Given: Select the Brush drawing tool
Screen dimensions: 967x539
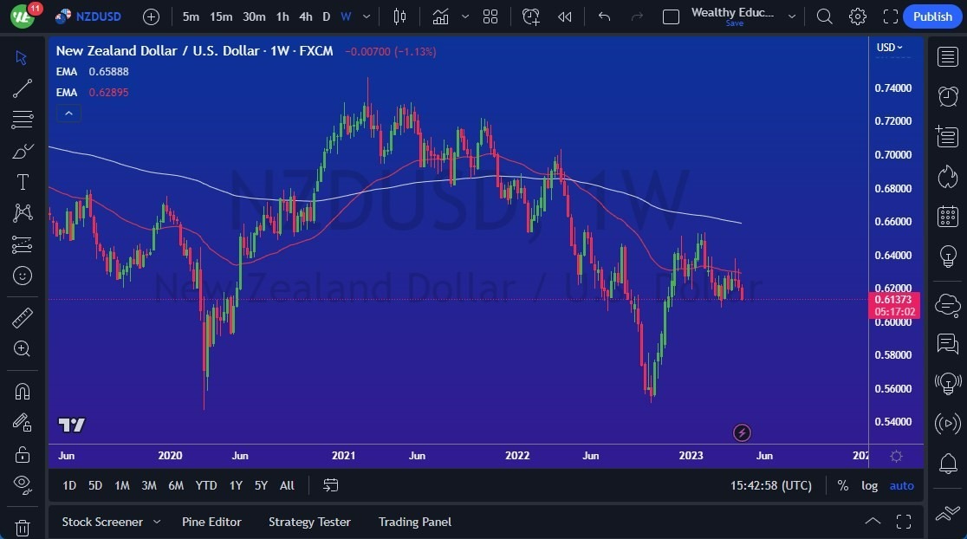Looking at the screenshot, I should click(22, 151).
